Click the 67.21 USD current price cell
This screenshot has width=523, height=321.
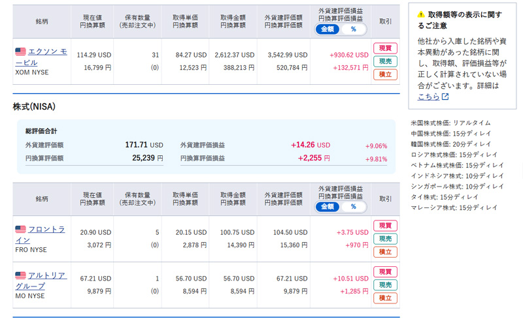coord(95,279)
